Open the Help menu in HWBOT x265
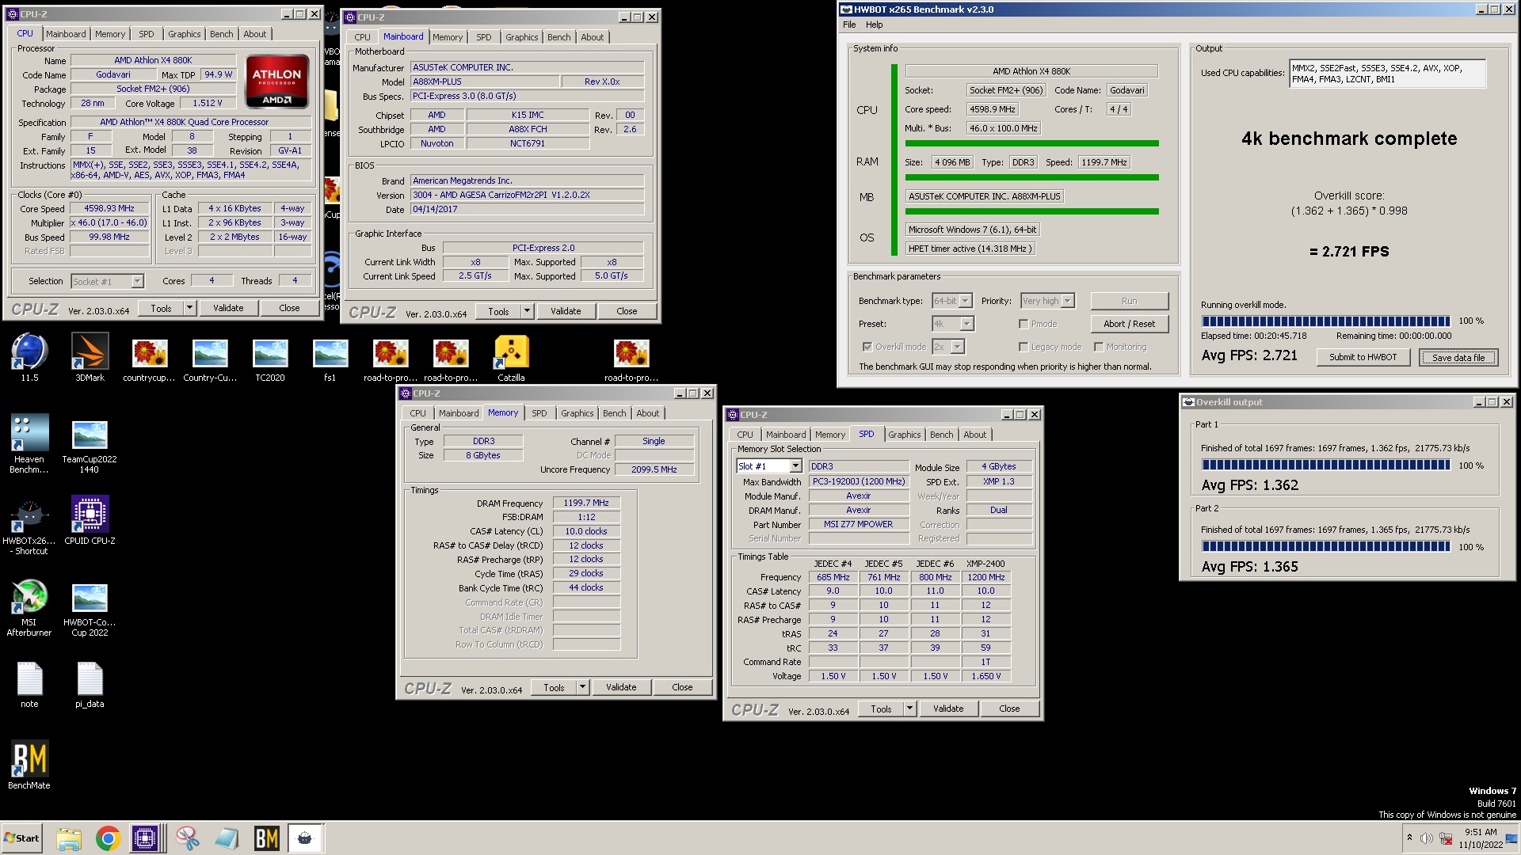This screenshot has height=855, width=1521. click(874, 25)
